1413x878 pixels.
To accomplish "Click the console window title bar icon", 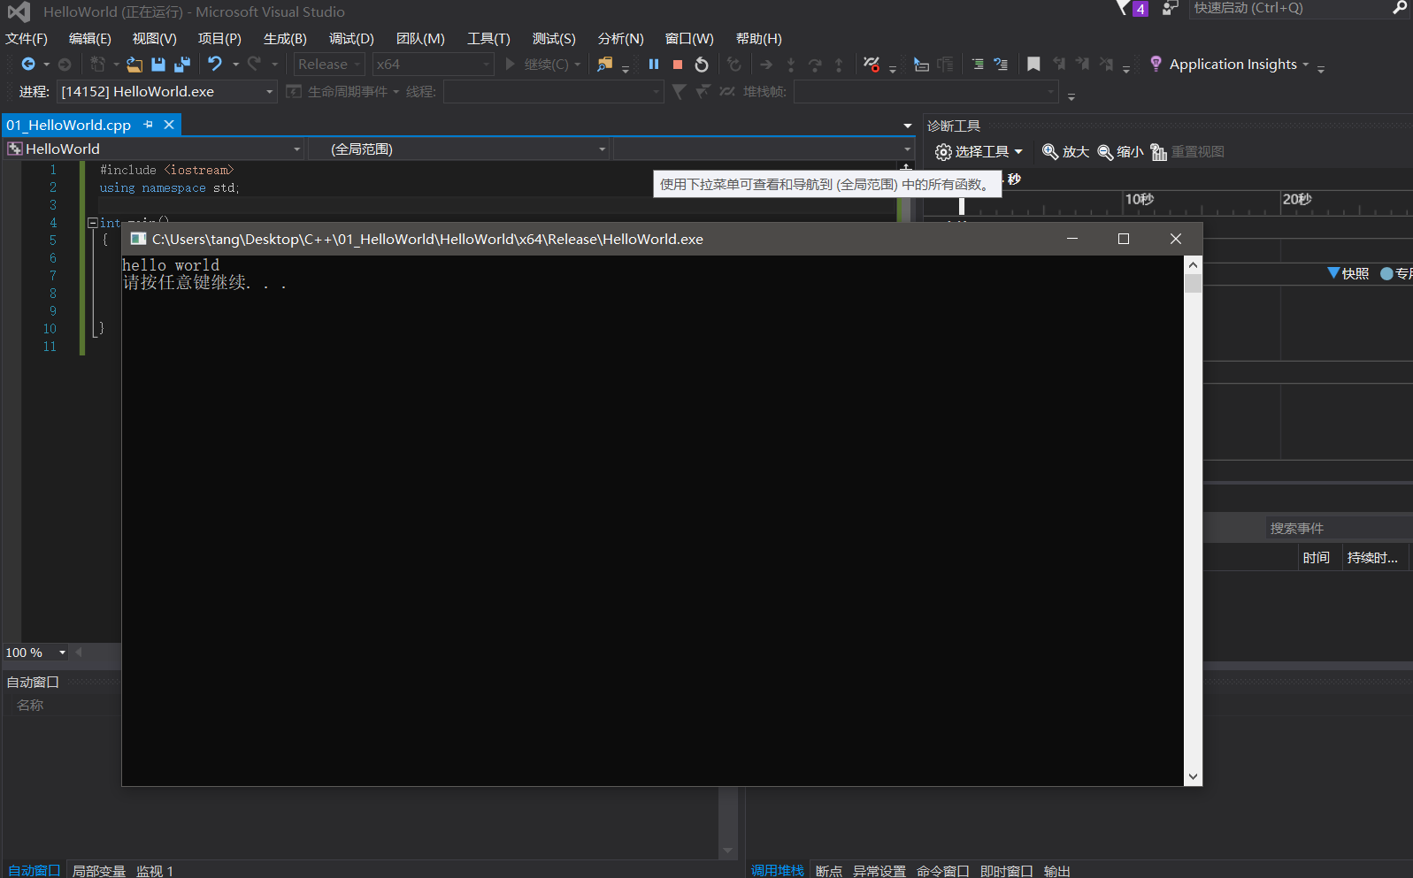I will (x=138, y=239).
